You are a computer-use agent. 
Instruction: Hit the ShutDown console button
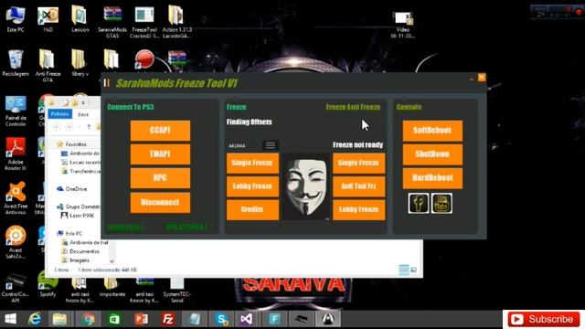coord(432,154)
